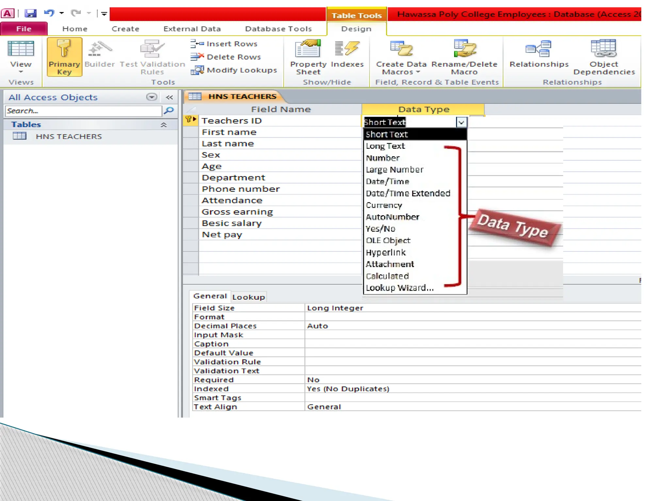The image size is (669, 501).
Task: Select AutoNumber from the data type list
Action: point(392,217)
